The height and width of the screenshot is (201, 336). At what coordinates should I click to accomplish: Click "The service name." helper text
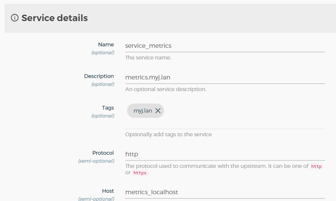[x=148, y=58]
